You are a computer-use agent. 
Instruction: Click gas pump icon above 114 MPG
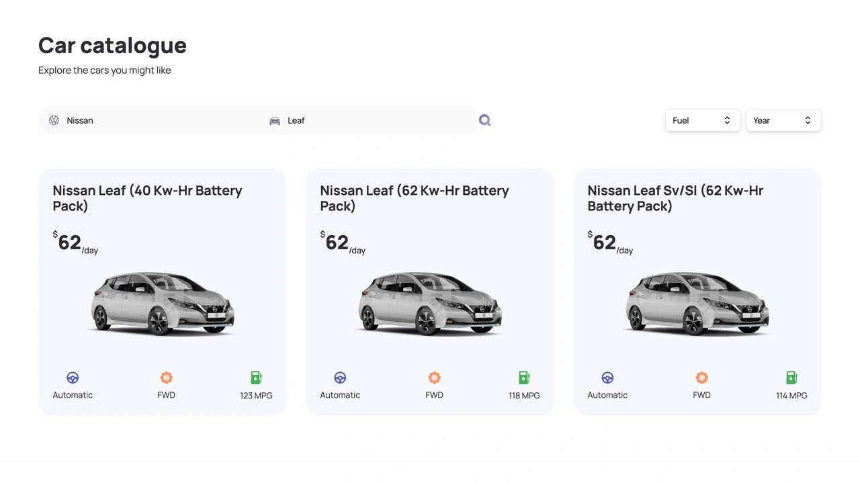pos(791,378)
